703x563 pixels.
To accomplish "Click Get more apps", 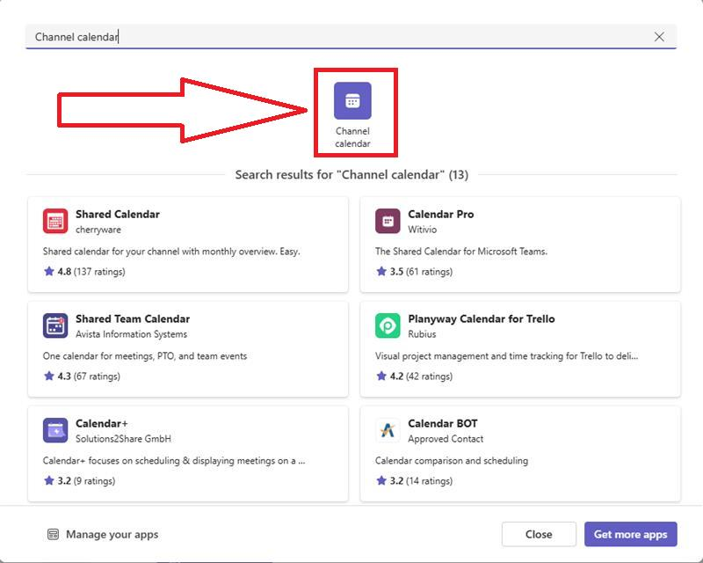I will (630, 534).
